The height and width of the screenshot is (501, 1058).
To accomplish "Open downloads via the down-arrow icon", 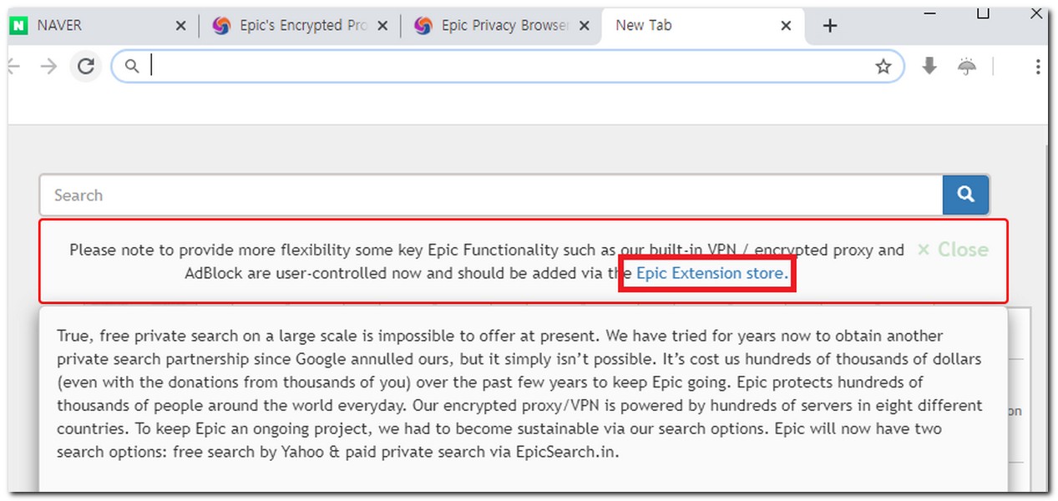I will pos(929,66).
